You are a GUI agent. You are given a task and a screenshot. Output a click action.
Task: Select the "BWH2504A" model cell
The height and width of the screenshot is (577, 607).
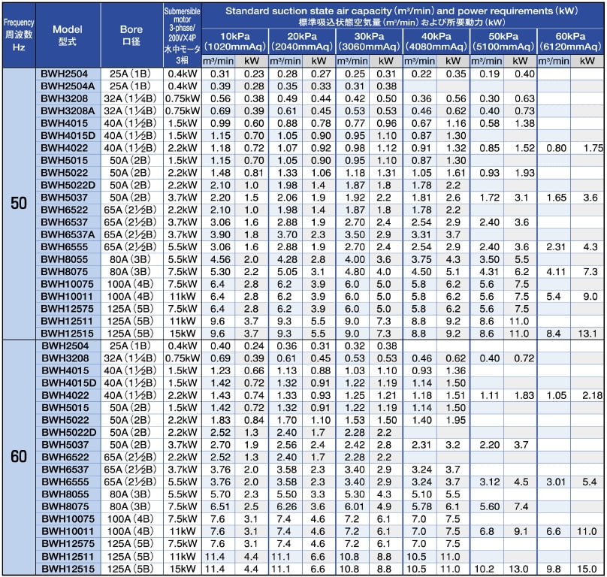[68, 86]
